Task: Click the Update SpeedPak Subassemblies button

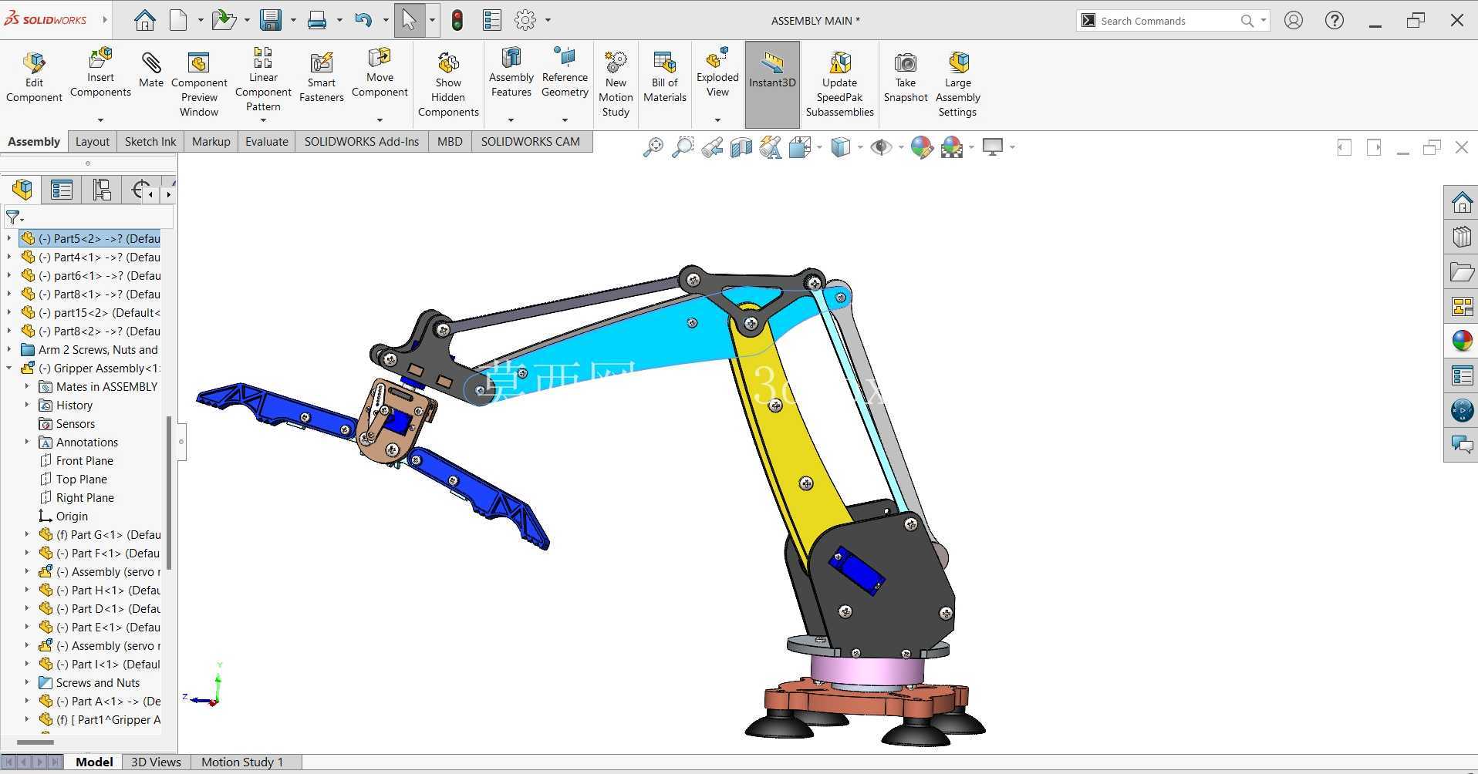Action: pos(840,83)
